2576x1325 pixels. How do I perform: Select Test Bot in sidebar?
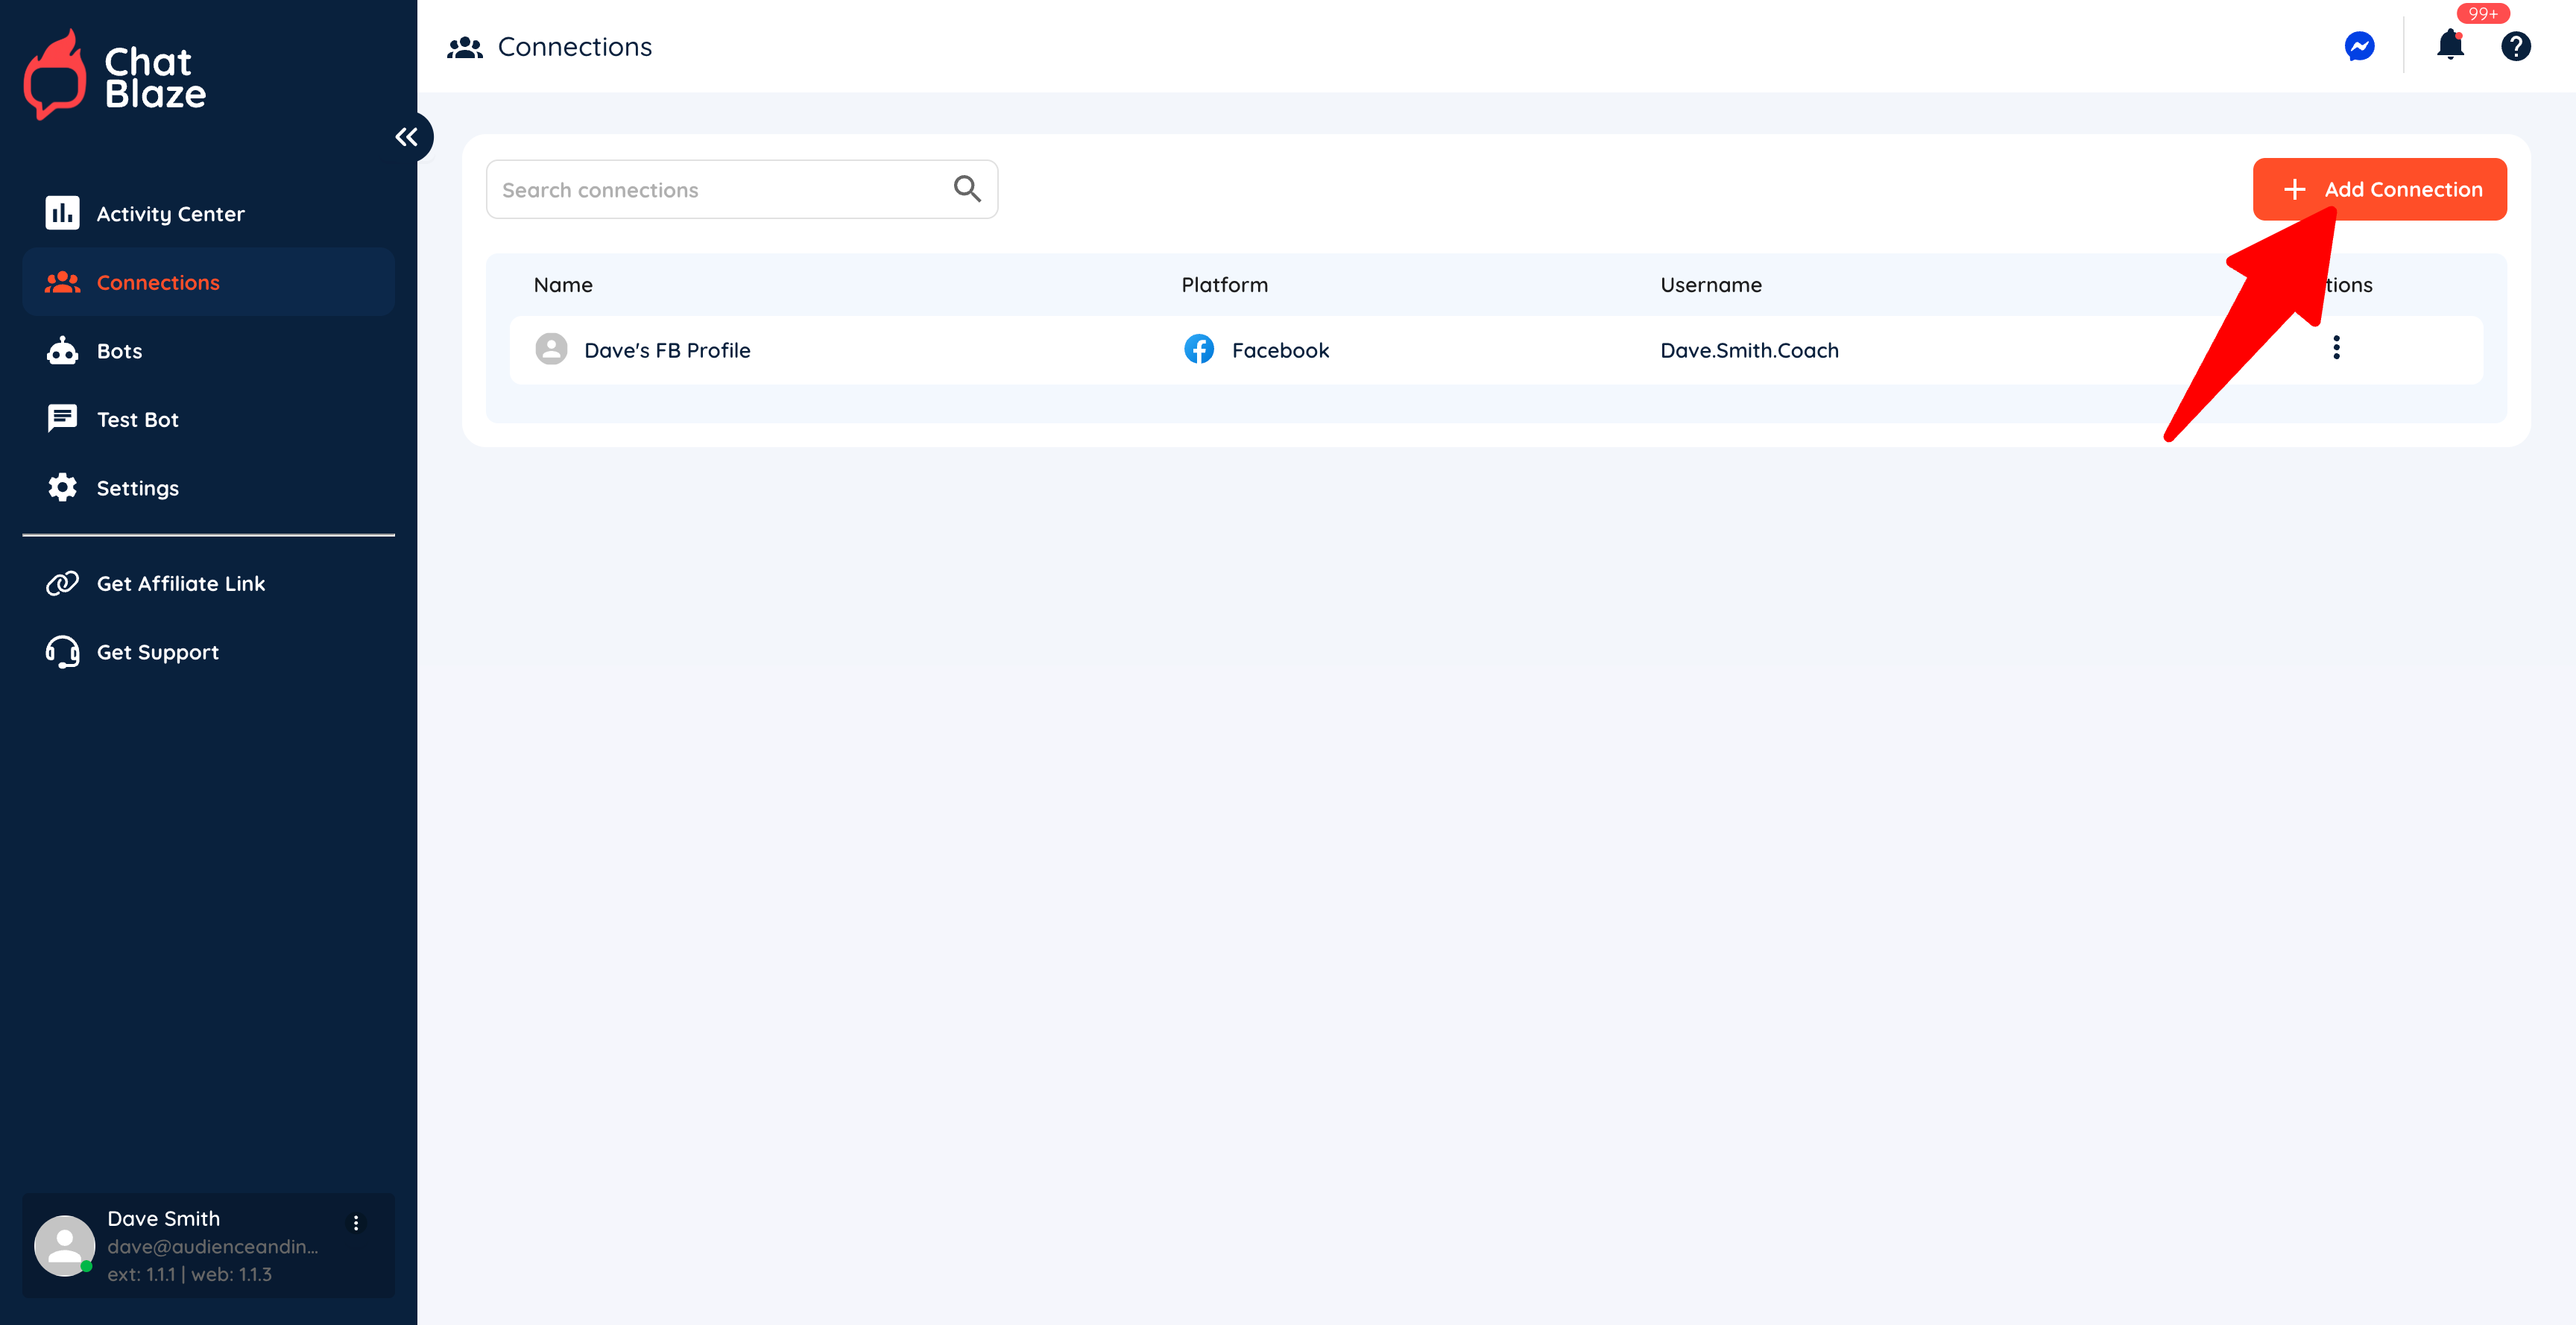point(137,420)
